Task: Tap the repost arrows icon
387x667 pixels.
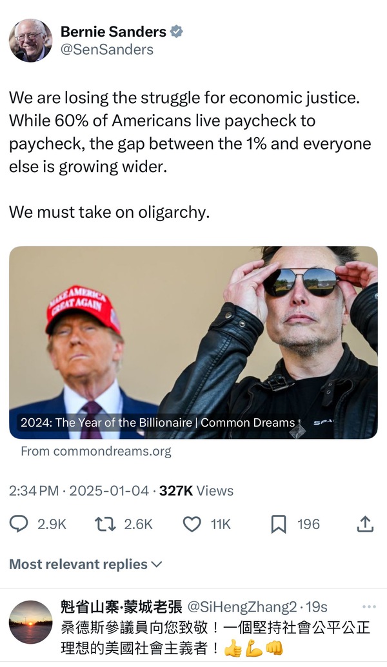Action: [105, 524]
